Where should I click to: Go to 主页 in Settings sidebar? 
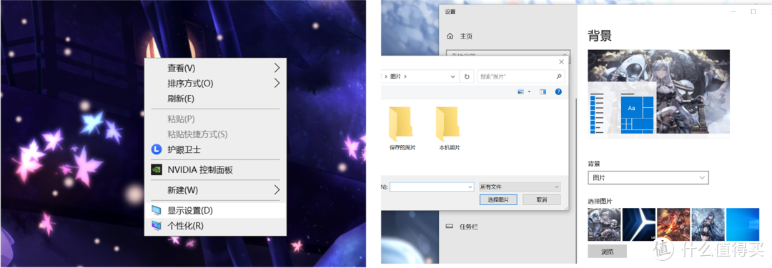(x=466, y=36)
